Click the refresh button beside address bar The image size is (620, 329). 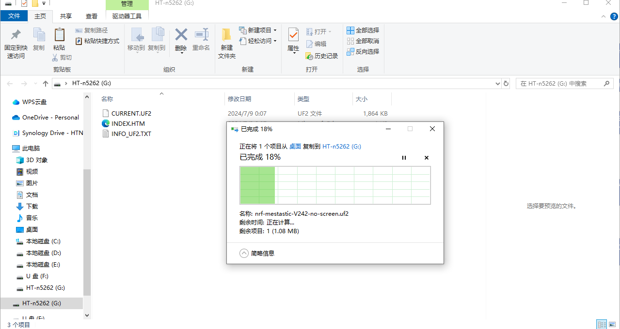(x=507, y=83)
